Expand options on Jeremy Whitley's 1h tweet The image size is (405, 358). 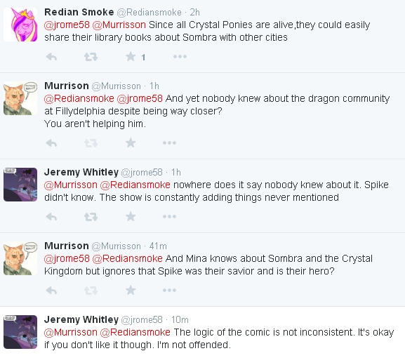pyautogui.click(x=169, y=217)
